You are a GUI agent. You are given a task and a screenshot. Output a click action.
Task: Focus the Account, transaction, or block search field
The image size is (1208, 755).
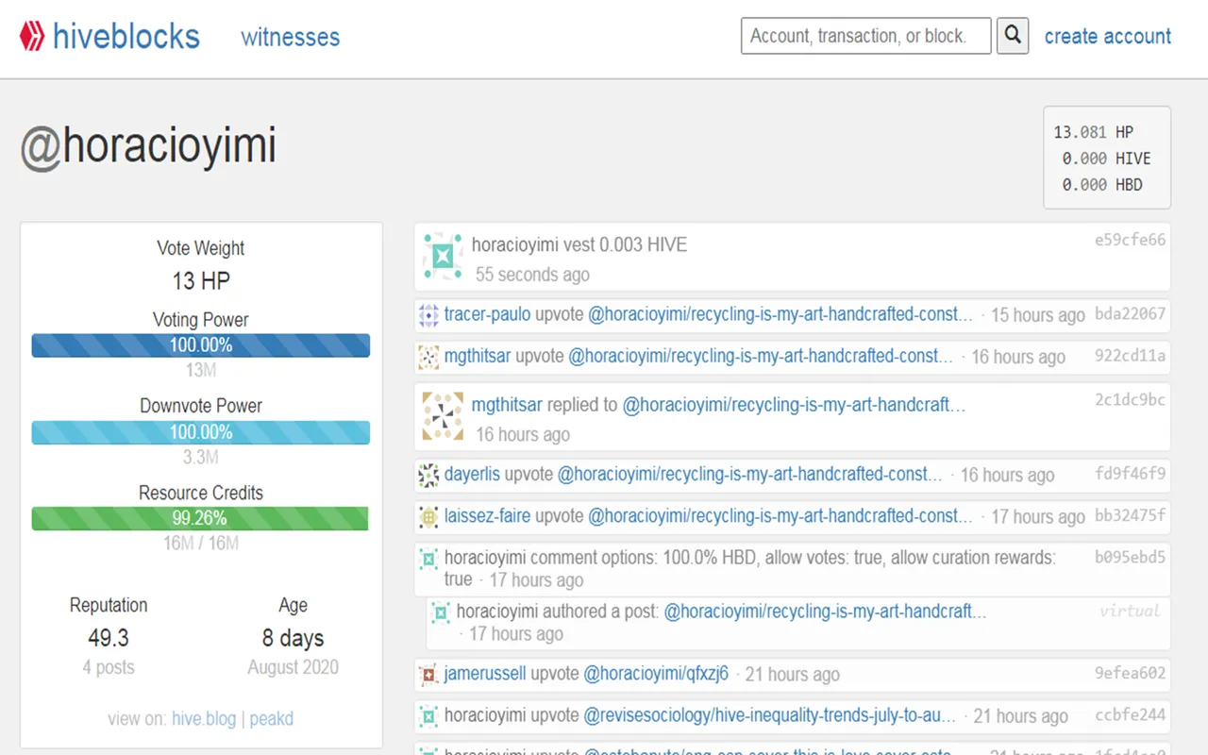tap(866, 36)
